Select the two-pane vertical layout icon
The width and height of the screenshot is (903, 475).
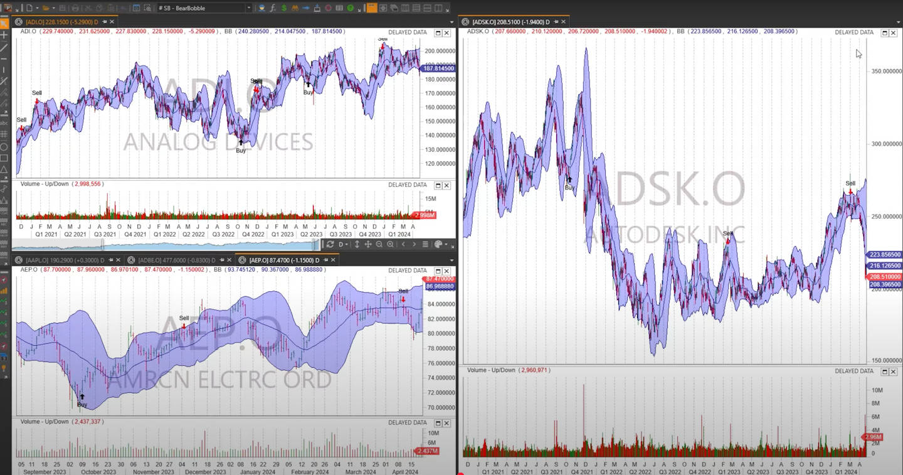438,8
